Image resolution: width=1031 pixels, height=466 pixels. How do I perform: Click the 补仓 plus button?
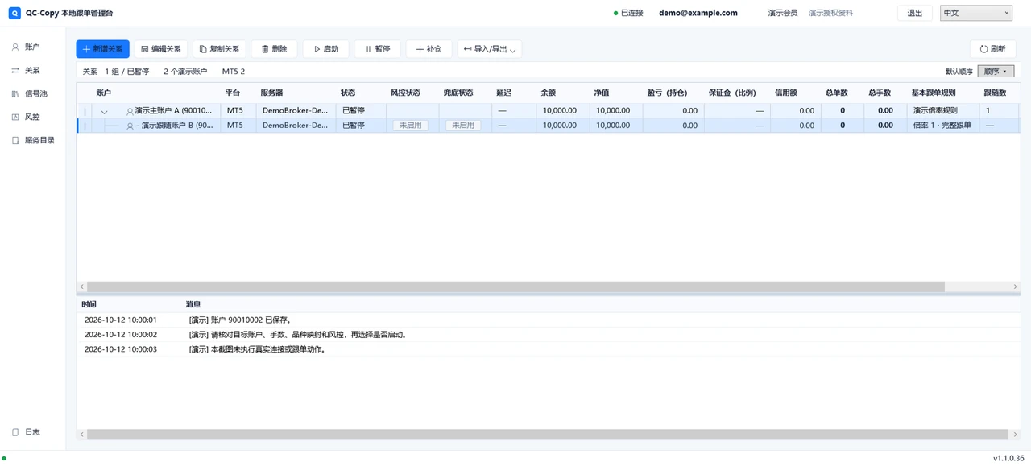[x=429, y=49]
